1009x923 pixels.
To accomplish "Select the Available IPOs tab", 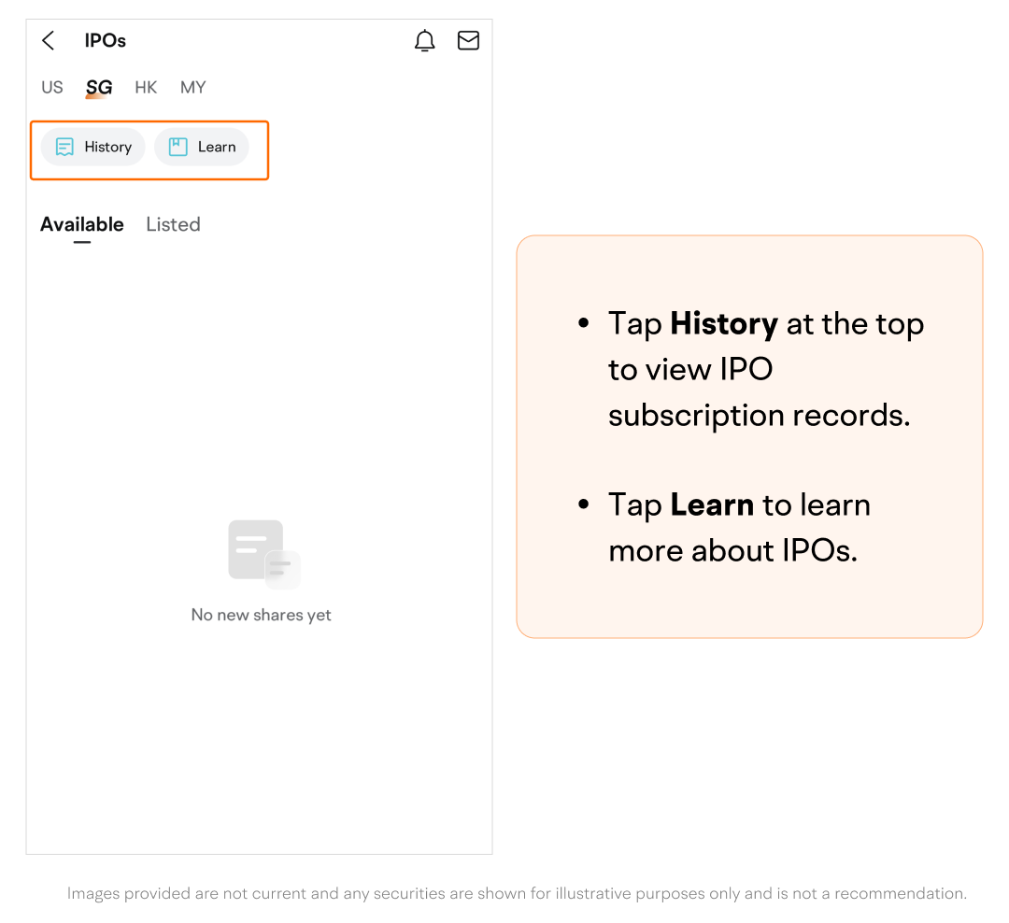I will (82, 224).
